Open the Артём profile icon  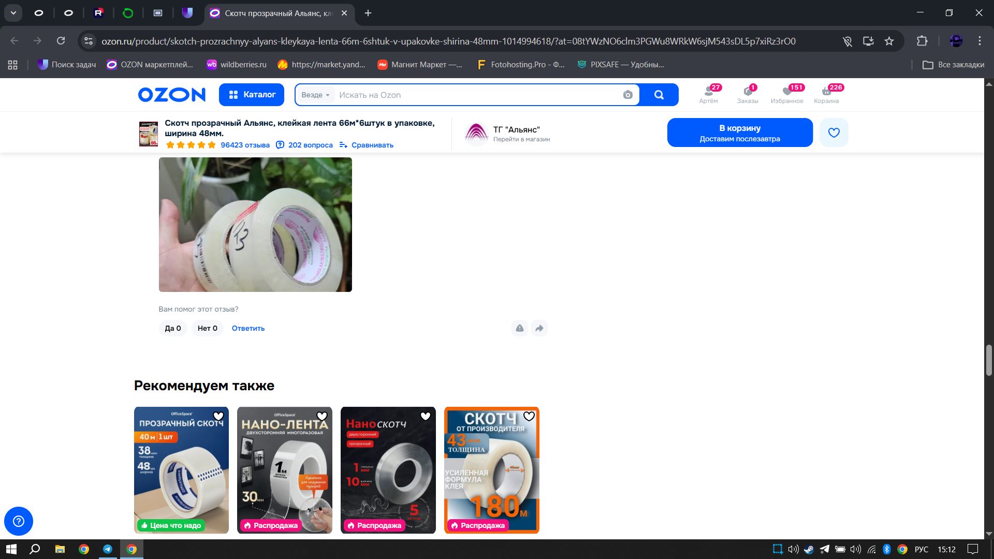click(x=708, y=94)
